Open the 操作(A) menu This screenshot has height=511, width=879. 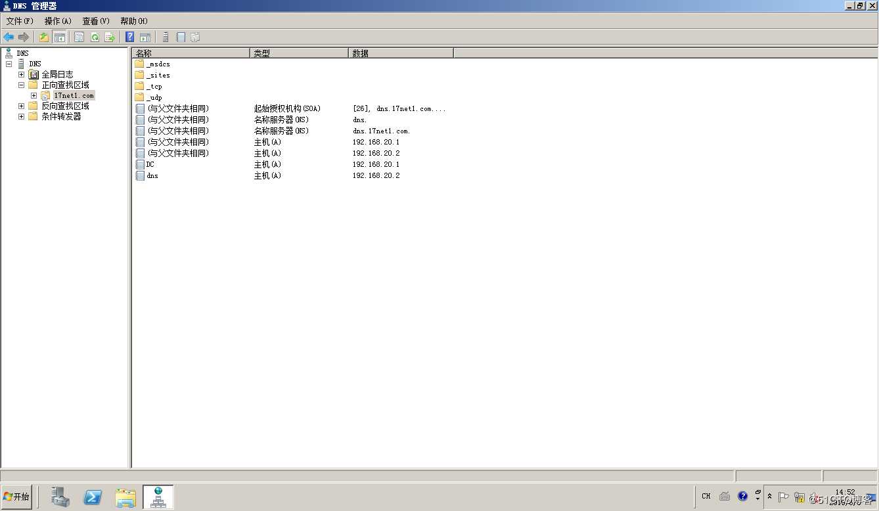(58, 21)
